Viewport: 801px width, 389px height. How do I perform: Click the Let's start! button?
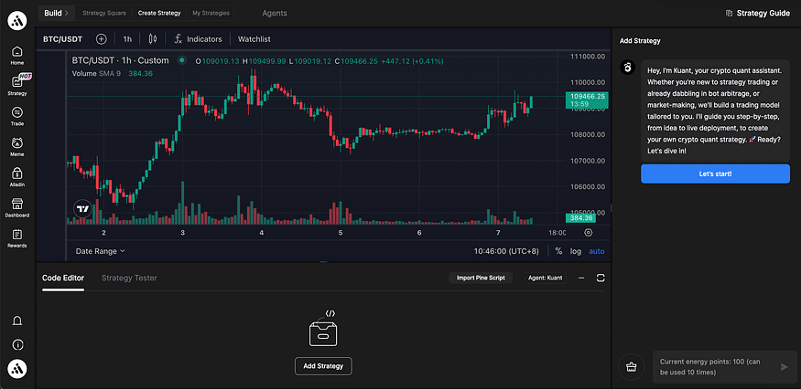715,173
